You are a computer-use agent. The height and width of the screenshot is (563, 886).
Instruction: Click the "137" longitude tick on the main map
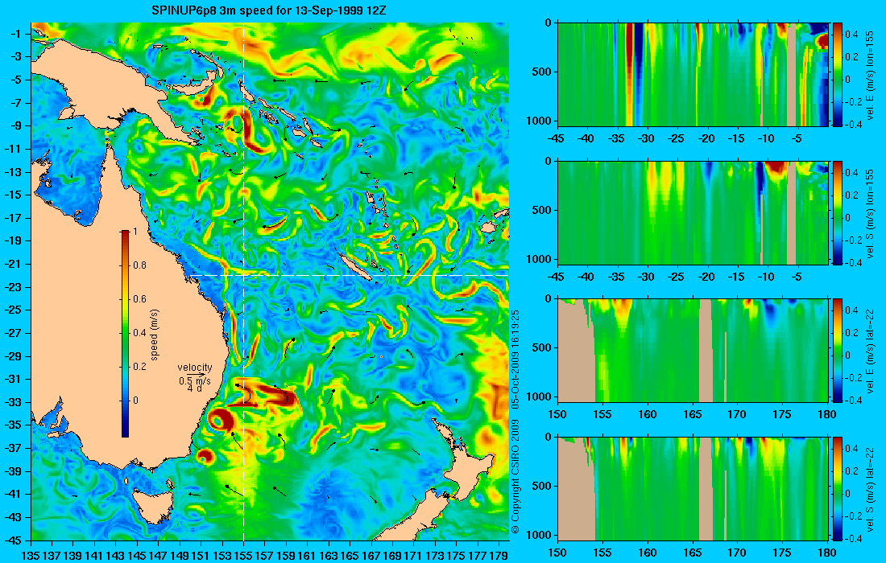[x=52, y=556]
